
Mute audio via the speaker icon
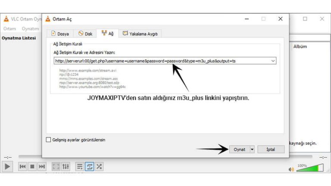point(291,169)
